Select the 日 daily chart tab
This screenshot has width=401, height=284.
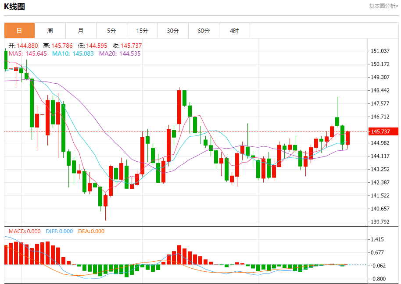coord(19,31)
